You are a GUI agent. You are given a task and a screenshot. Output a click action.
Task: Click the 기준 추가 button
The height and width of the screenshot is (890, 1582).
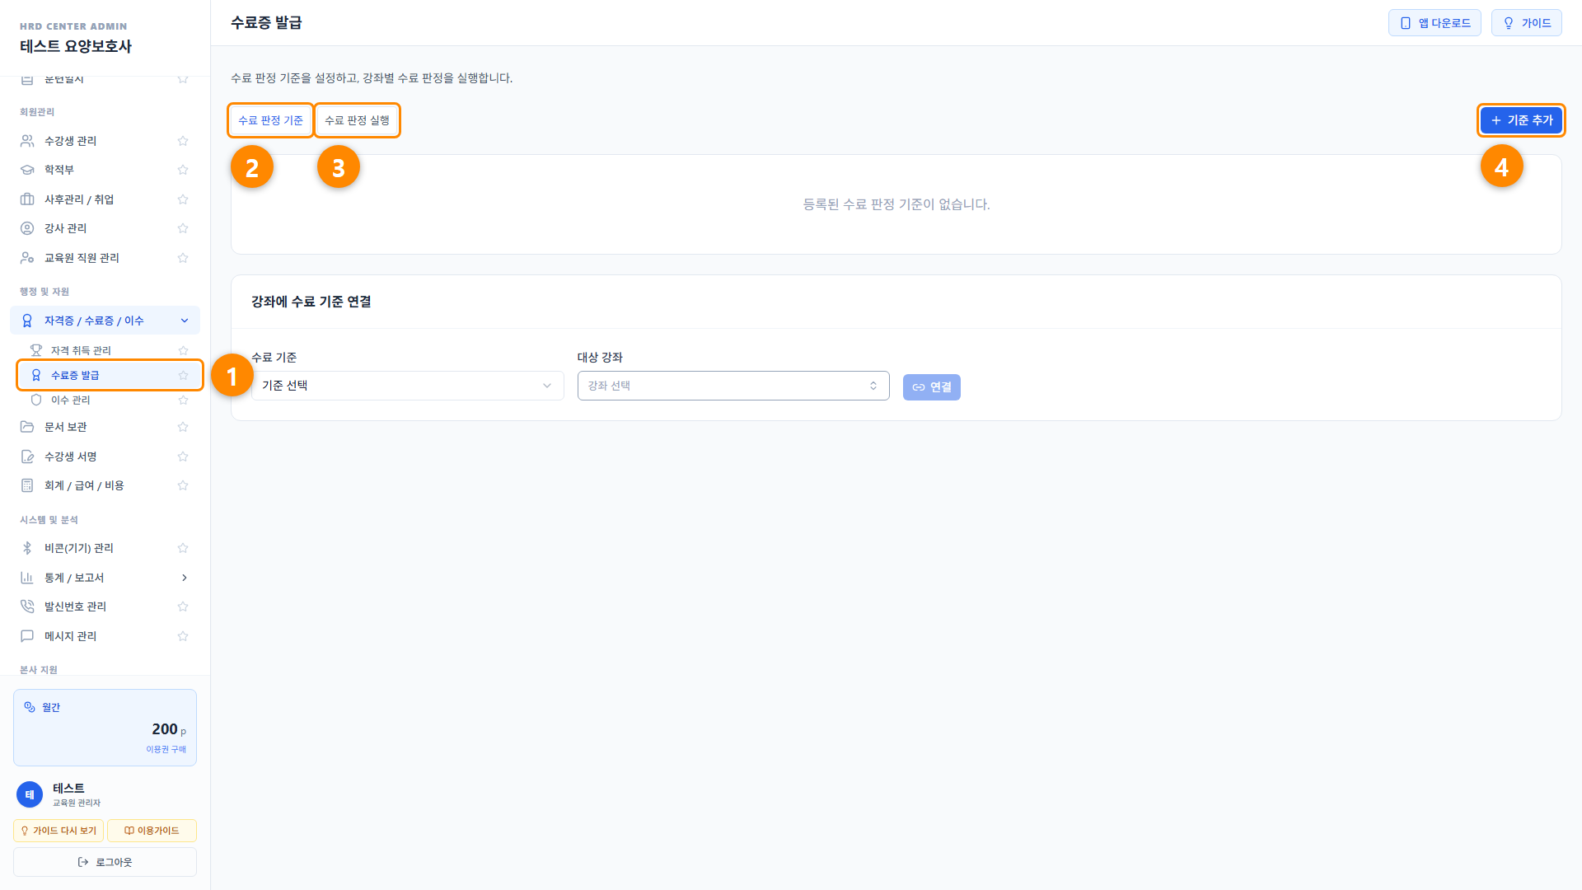pyautogui.click(x=1521, y=120)
